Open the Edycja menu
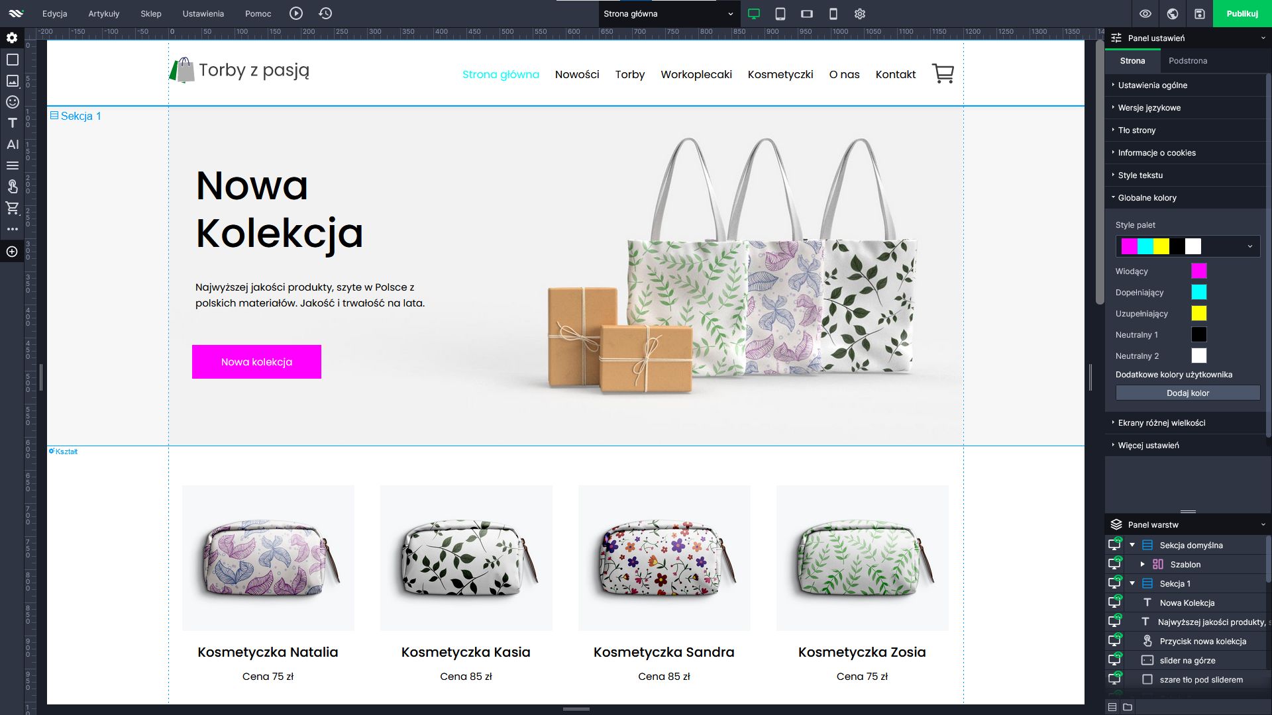Screen dimensions: 1272x715 coord(54,13)
